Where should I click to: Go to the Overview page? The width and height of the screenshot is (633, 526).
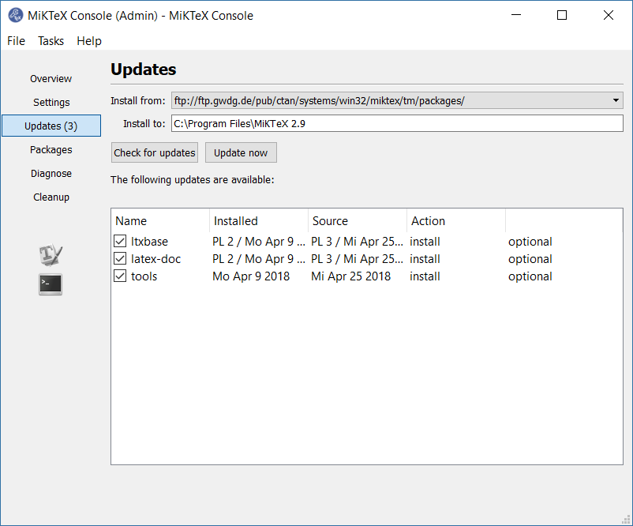pos(51,78)
